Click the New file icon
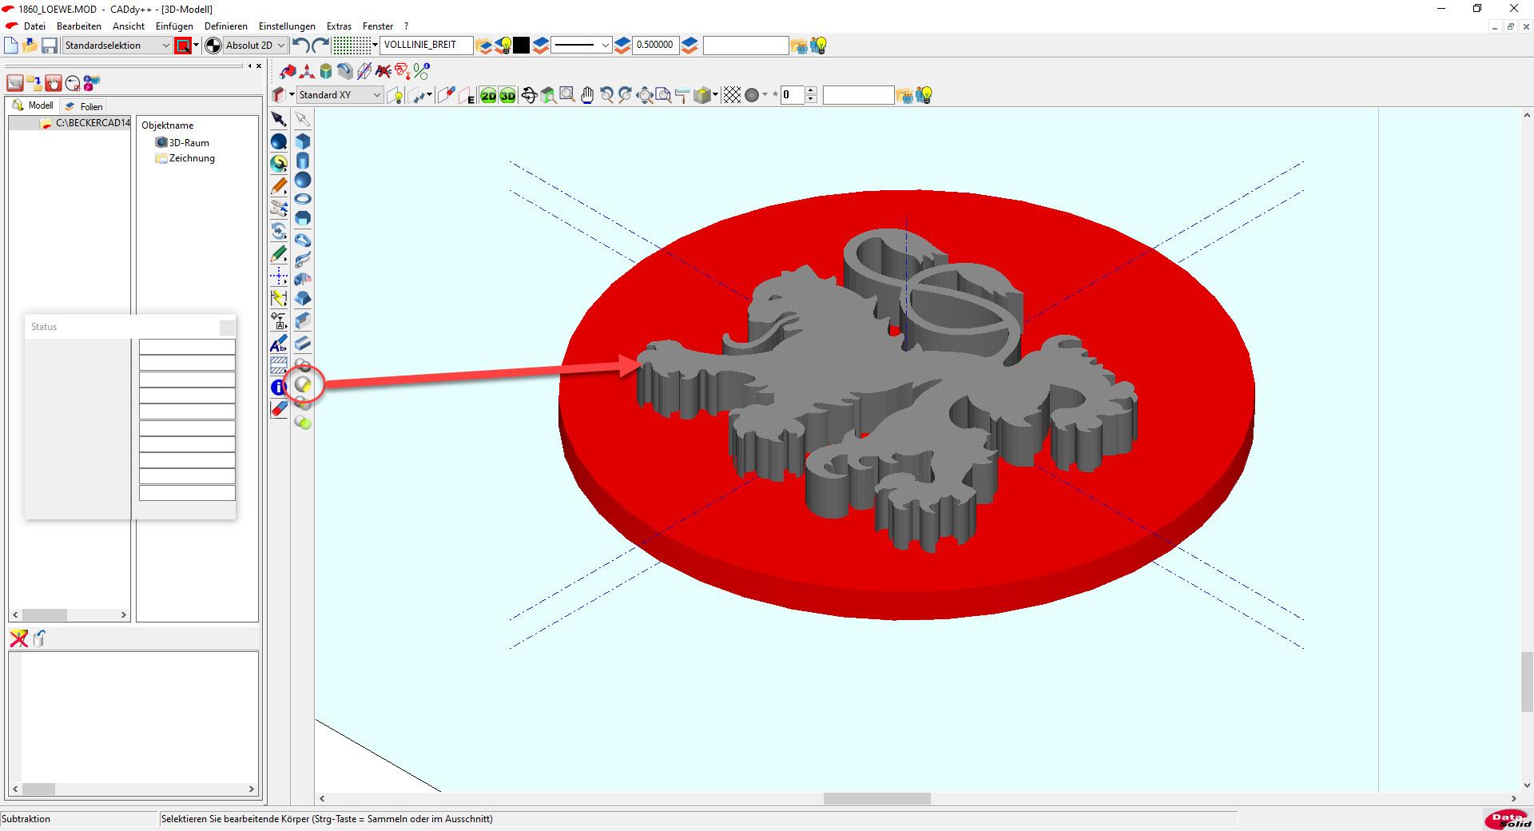Image resolution: width=1534 pixels, height=831 pixels. click(11, 46)
